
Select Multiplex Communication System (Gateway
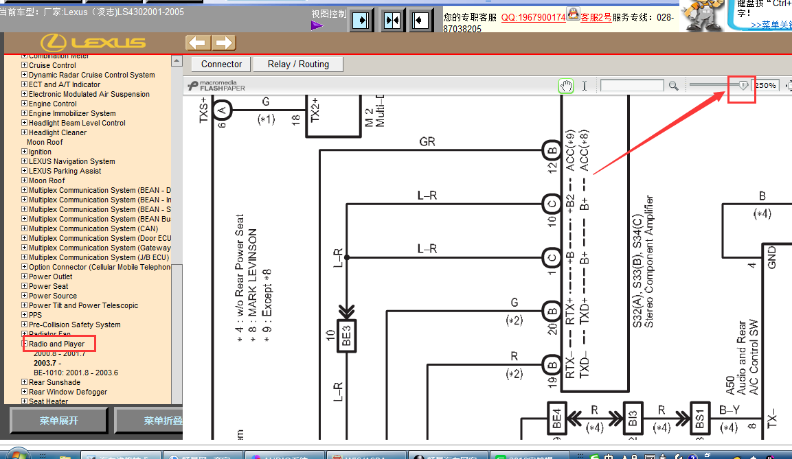(x=100, y=248)
